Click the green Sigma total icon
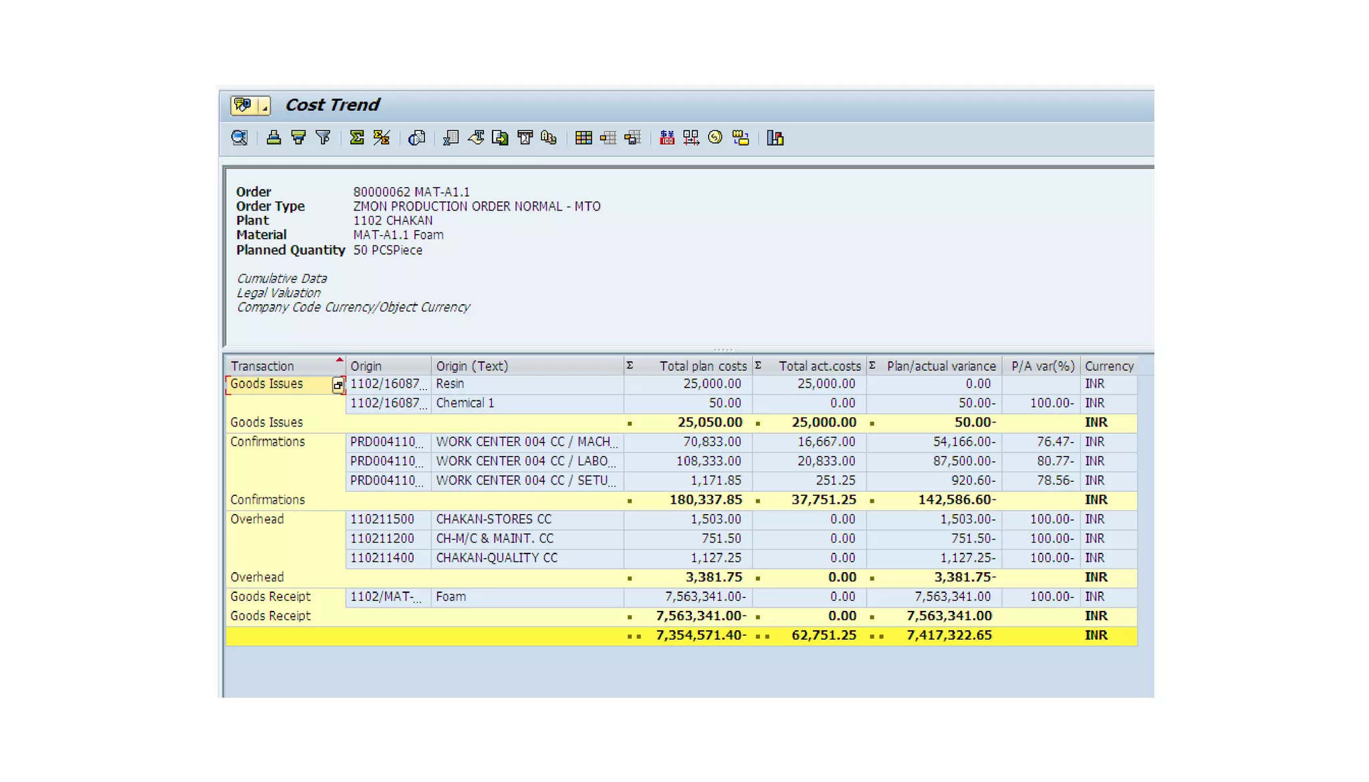This screenshot has width=1369, height=782. coord(357,138)
